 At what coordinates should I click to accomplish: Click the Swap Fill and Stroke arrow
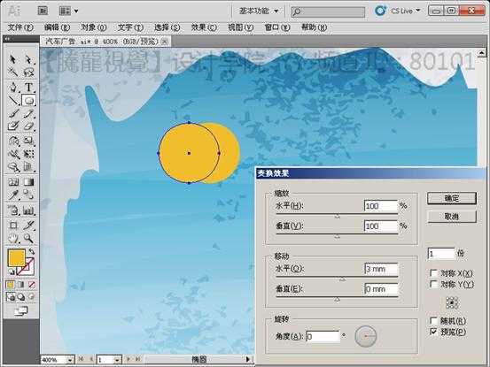pos(32,251)
